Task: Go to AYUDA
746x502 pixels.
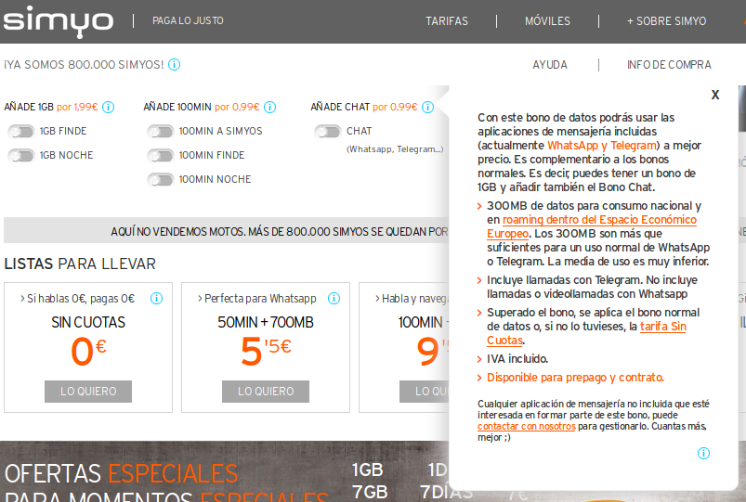Action: click(550, 65)
